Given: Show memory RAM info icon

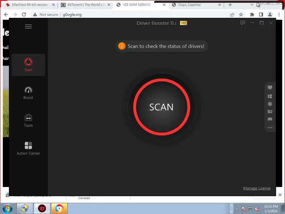Looking at the screenshot, I should [270, 119].
